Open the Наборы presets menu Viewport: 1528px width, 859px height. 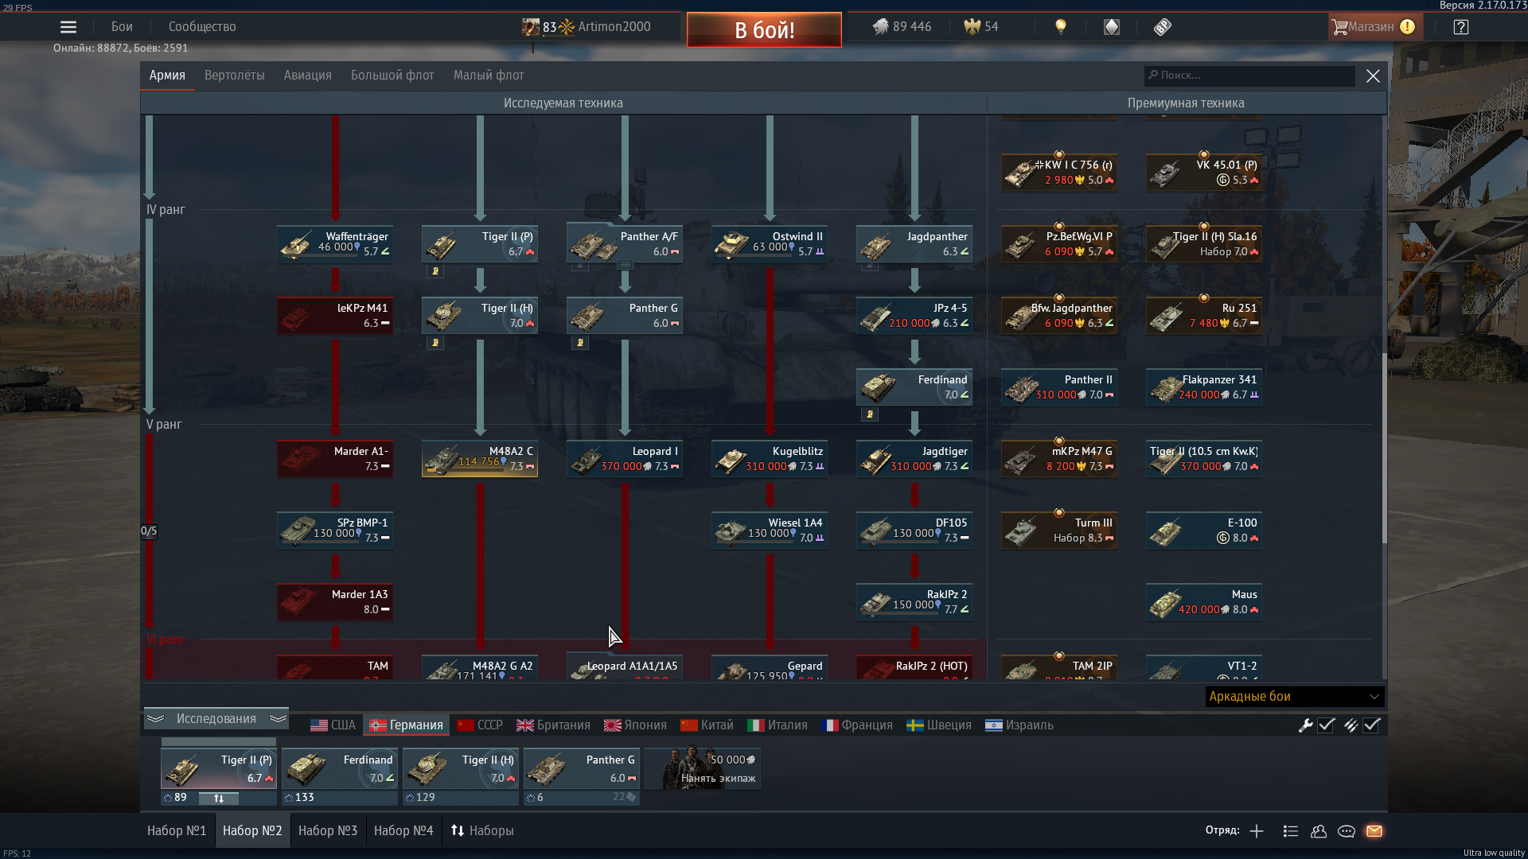[482, 831]
